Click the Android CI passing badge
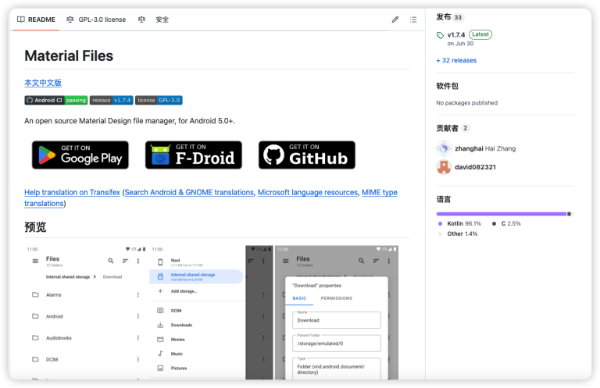Screen dimensions: 600x388 (x=55, y=100)
